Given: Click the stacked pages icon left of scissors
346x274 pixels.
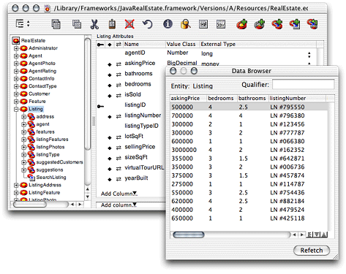Looking at the screenshot, I should pos(77,24).
